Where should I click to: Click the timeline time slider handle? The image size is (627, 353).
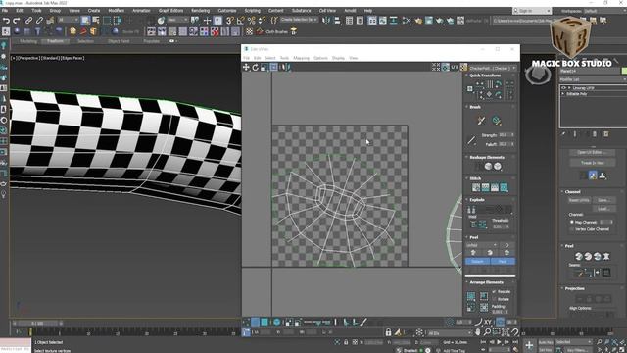point(37,323)
